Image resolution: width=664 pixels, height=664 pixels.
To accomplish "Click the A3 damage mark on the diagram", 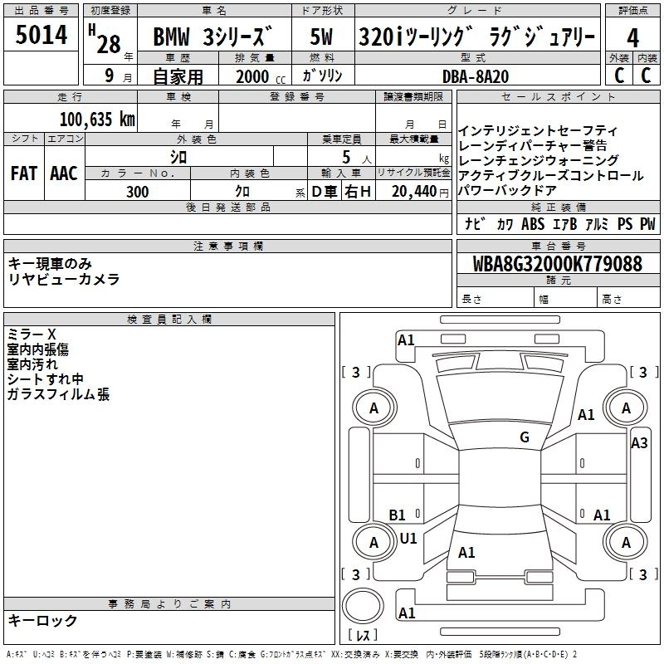I will click(639, 443).
